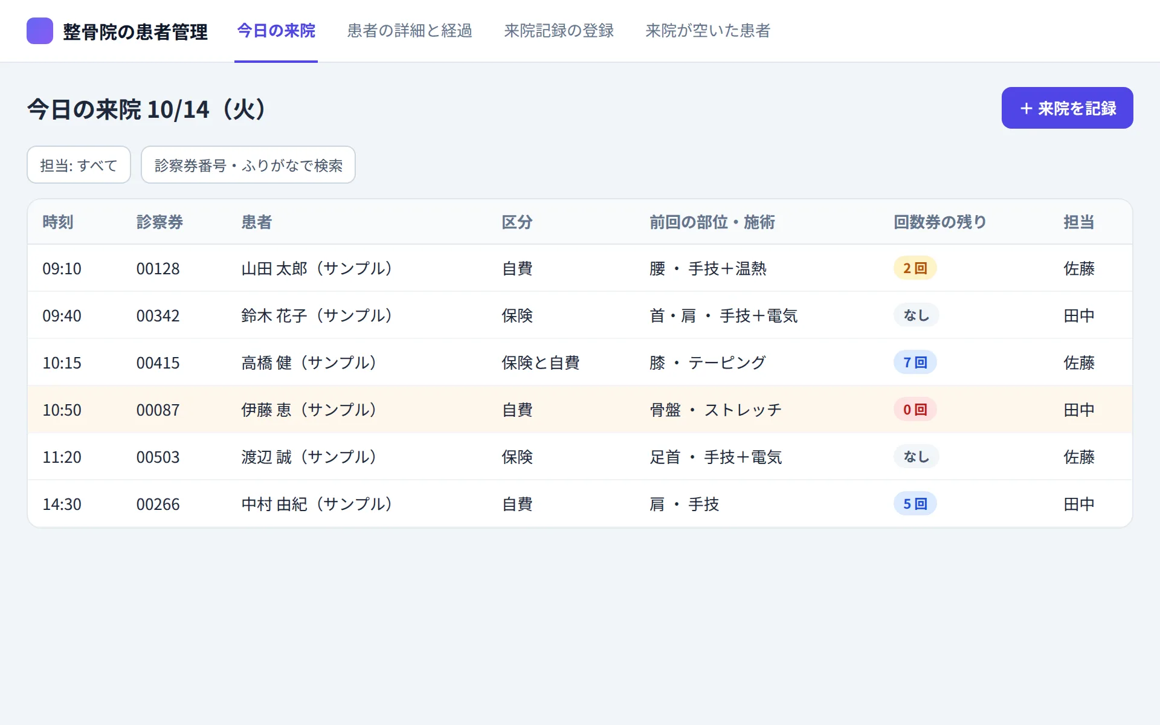This screenshot has width=1160, height=725.
Task: Click the 09:10 time cell
Action: 62,269
